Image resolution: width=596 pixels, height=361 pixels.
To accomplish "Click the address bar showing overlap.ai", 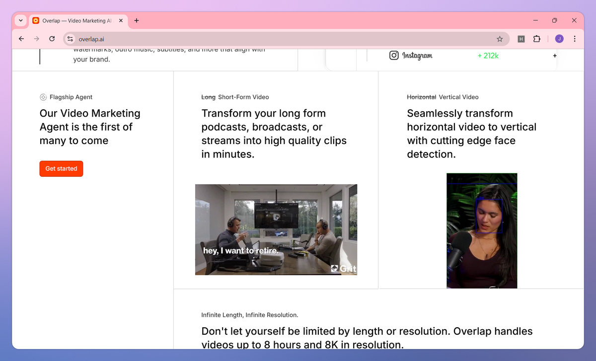I will (x=286, y=39).
